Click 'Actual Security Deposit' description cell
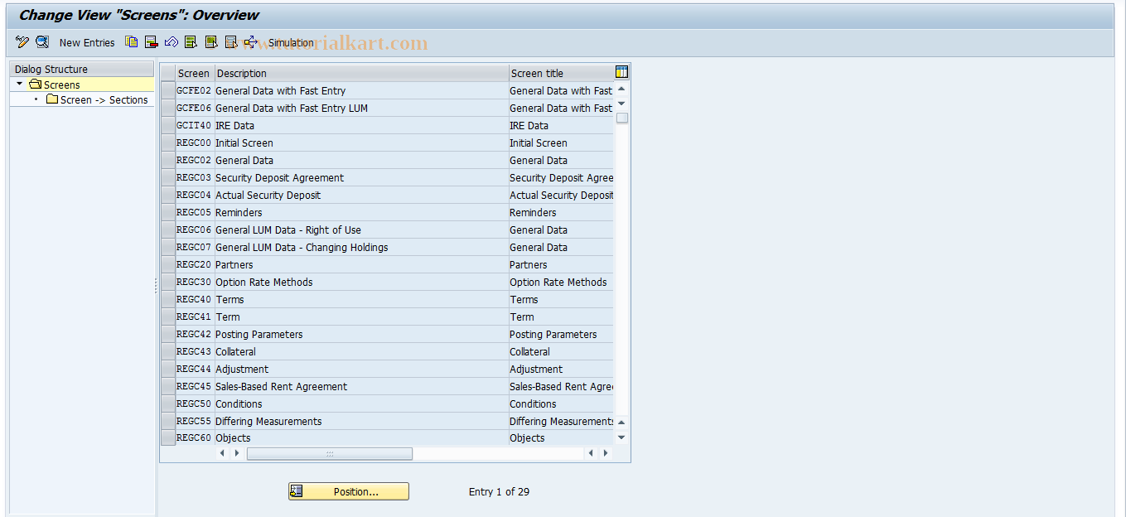This screenshot has height=517, width=1126. point(362,196)
